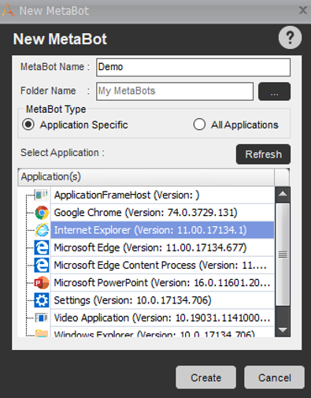
Task: Click the Application(s) column header
Action: 146,177
